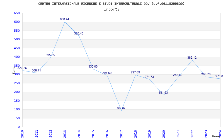
Task: Click the 2020 tick on the year axis
Action: 164,134
